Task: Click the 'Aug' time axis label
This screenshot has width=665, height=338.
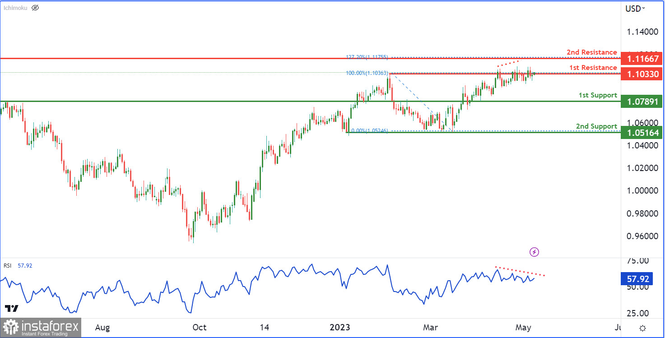Action: point(103,328)
